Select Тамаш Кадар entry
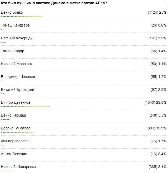 12,51
